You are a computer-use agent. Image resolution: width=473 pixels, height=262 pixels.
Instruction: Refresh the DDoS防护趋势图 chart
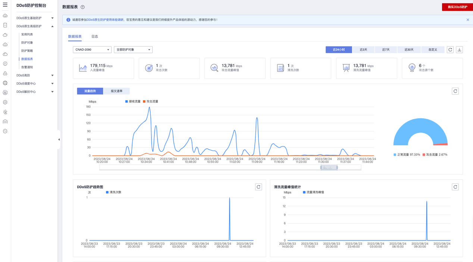pos(258,187)
